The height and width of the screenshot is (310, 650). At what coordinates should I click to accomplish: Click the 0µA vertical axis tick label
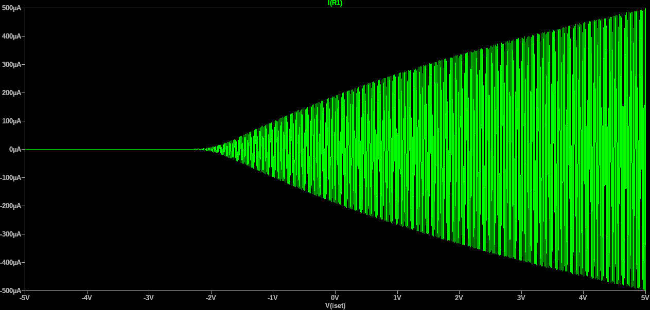pos(13,150)
